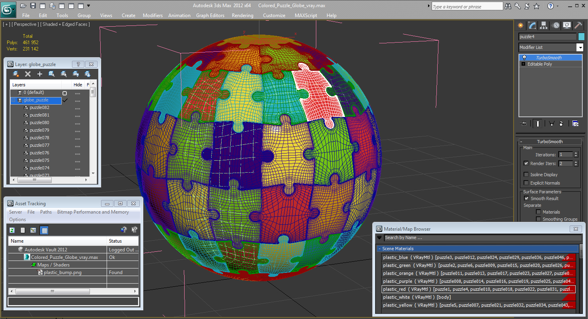Click Create New Layer icon in Layer dialog
This screenshot has width=588, height=319.
click(x=16, y=74)
